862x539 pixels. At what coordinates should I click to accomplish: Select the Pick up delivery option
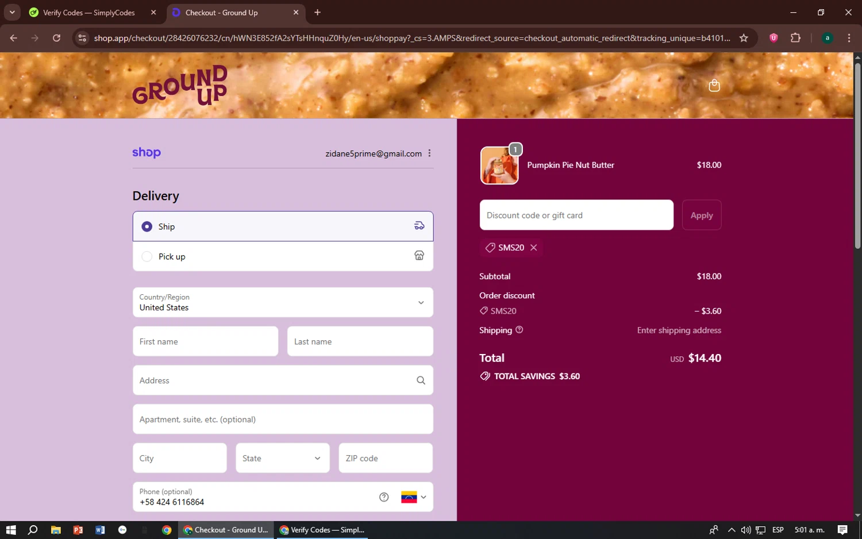[283, 256]
